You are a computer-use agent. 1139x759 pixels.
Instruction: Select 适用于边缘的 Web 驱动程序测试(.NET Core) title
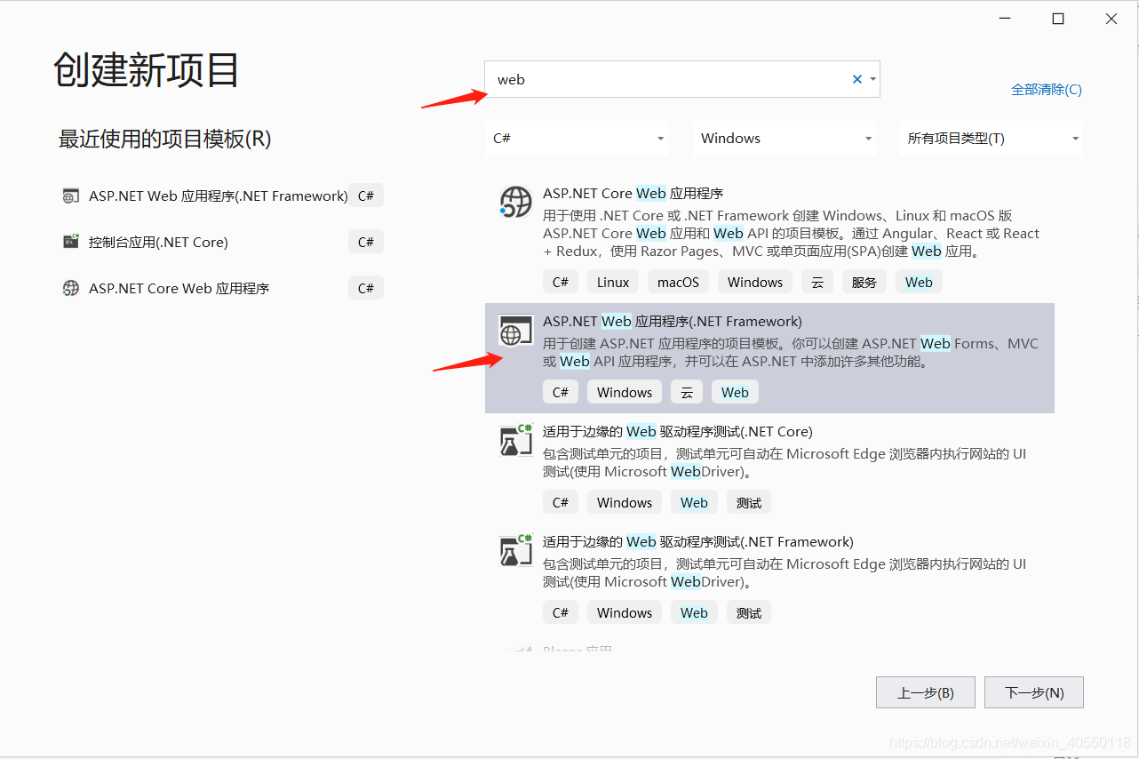678,431
